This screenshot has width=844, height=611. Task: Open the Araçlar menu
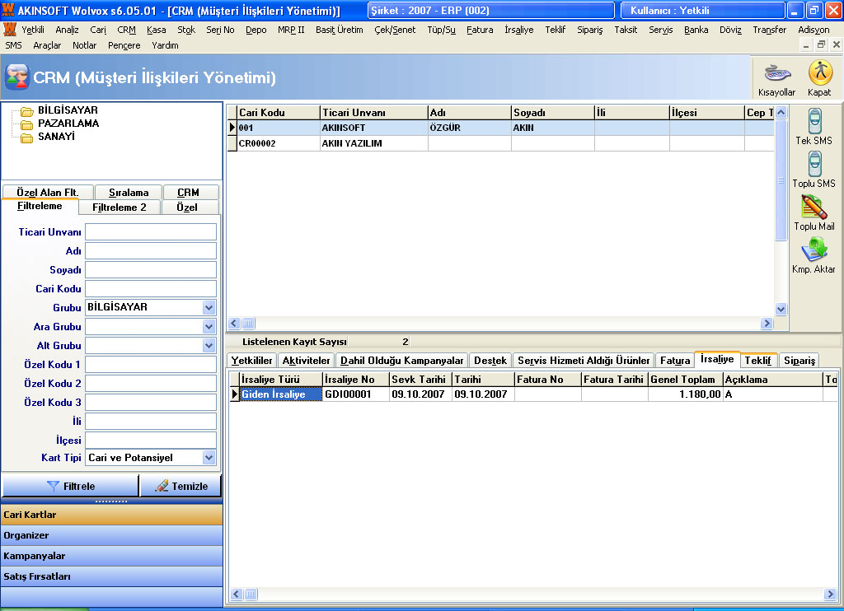47,46
